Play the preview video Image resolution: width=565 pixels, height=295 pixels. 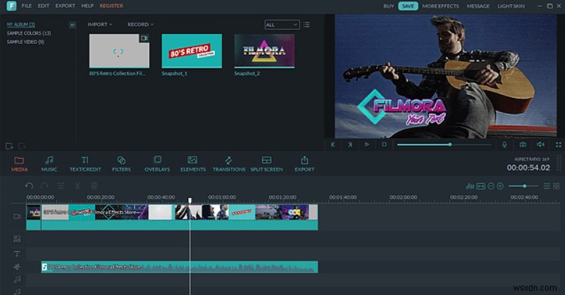367,145
